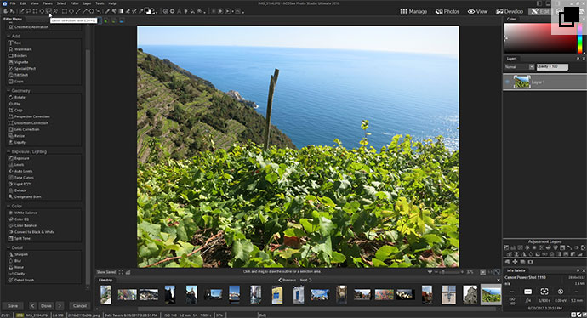Go to Previous image in filmstrip
The height and width of the screenshot is (318, 587).
pos(287,280)
